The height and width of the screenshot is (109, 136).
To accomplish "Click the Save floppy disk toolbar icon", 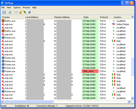I will [4, 12].
